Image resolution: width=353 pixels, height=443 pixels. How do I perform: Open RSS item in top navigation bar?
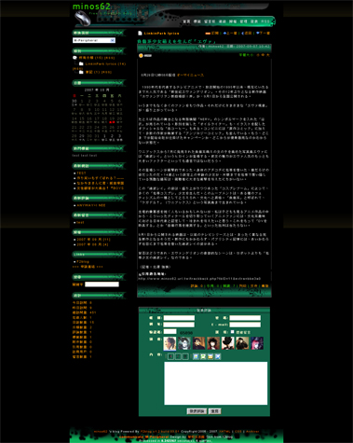pos(265,21)
